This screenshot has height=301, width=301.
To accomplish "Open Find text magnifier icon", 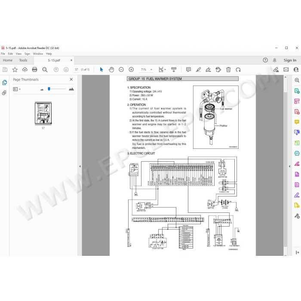I will click(45, 70).
